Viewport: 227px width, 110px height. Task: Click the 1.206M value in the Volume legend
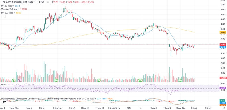pos(24,9)
